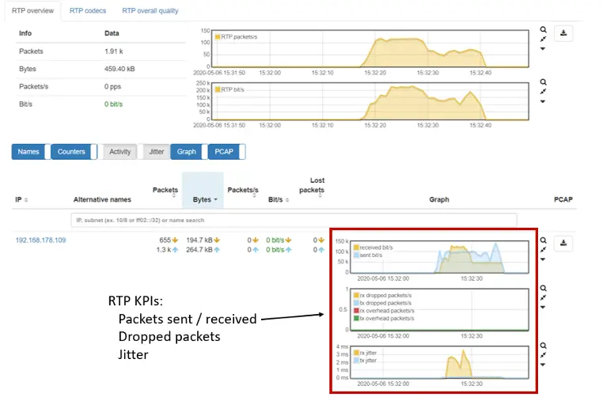
Task: Sort table by Lost packets column
Action: click(x=313, y=187)
